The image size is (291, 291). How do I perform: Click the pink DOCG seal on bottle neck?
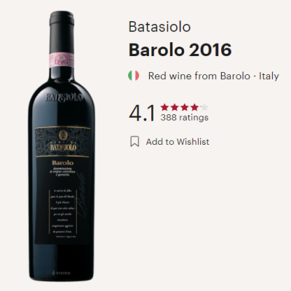[x=62, y=60]
